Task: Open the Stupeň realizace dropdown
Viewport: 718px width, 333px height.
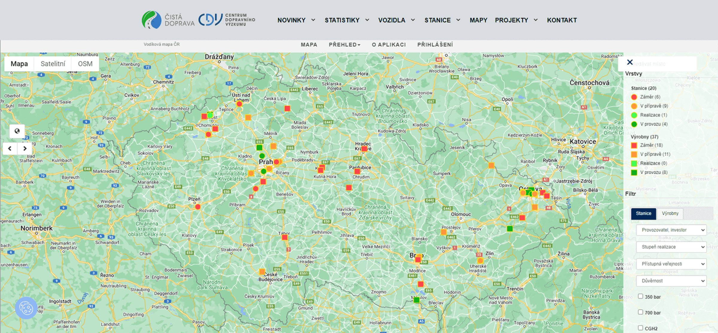Action: click(671, 247)
